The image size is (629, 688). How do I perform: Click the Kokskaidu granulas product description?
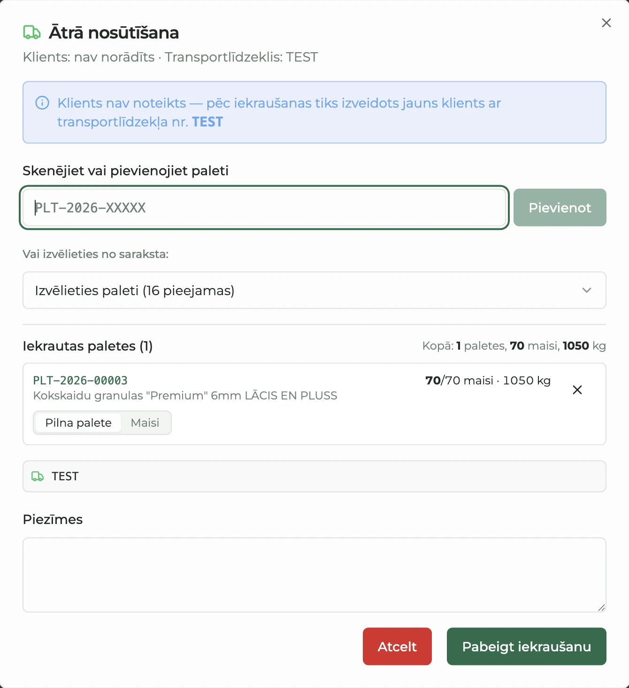[185, 396]
